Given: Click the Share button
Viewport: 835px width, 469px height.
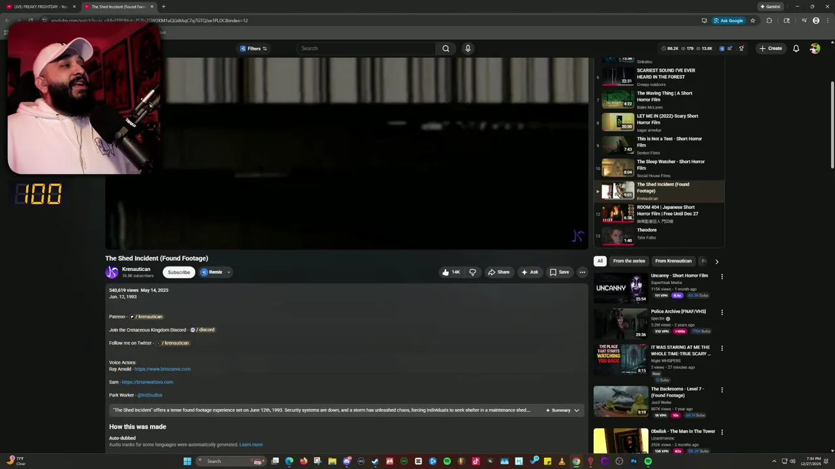Looking at the screenshot, I should pos(499,272).
